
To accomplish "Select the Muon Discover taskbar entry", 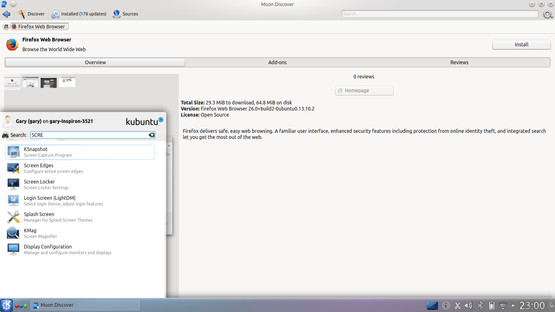I will 85,305.
